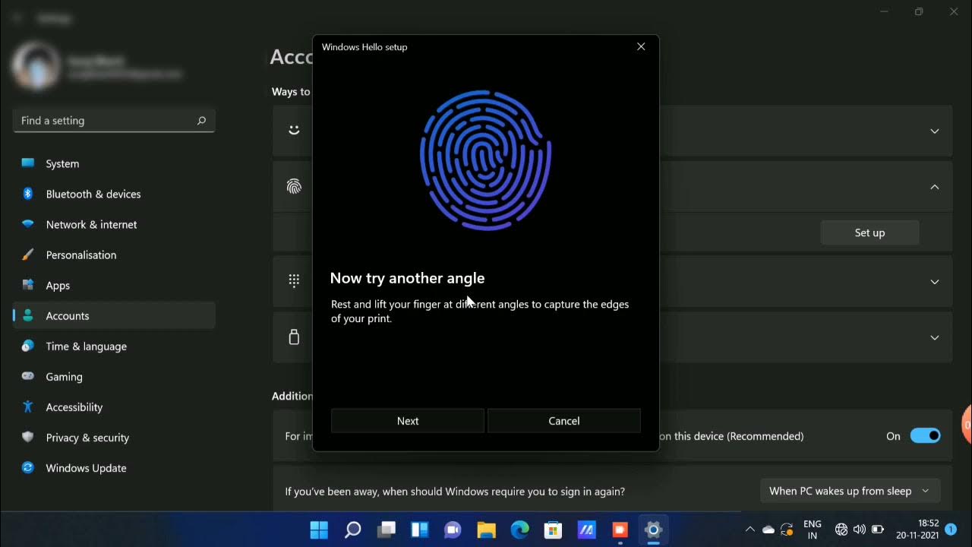Click the Settings back arrow
The image size is (972, 547).
click(17, 17)
